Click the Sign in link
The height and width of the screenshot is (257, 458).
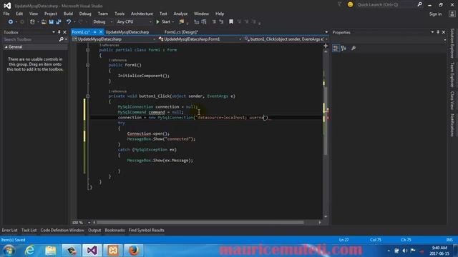click(435, 14)
